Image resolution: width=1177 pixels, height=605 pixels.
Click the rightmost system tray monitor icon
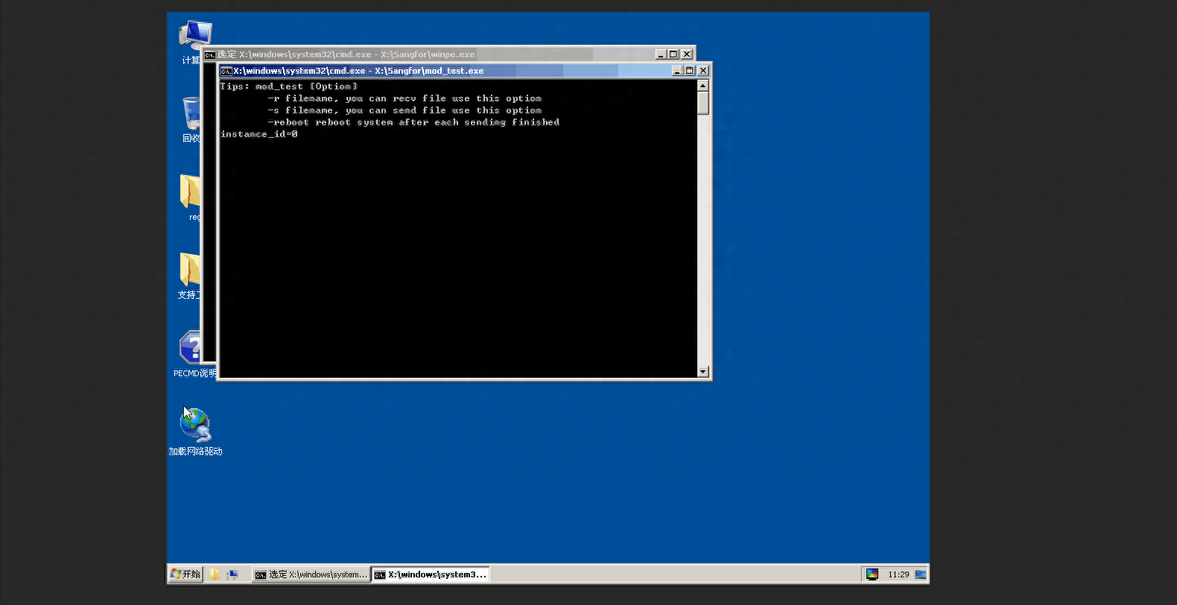[x=921, y=574]
